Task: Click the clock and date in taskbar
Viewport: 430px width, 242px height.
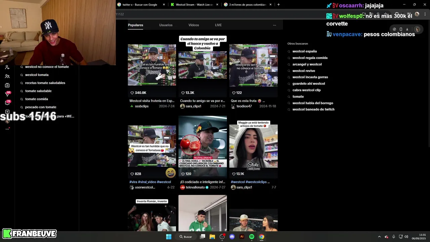Action: coord(419,237)
